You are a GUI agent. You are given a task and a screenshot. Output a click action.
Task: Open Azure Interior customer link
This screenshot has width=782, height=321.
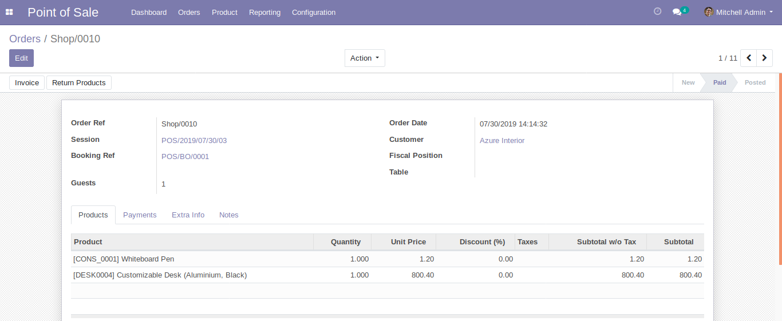pyautogui.click(x=502, y=140)
